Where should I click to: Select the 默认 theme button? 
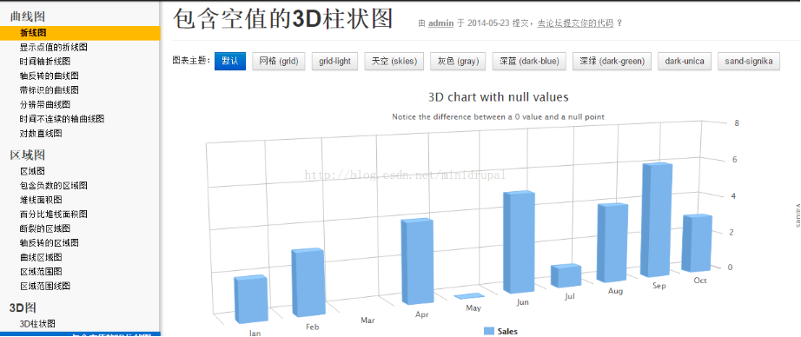click(x=230, y=62)
